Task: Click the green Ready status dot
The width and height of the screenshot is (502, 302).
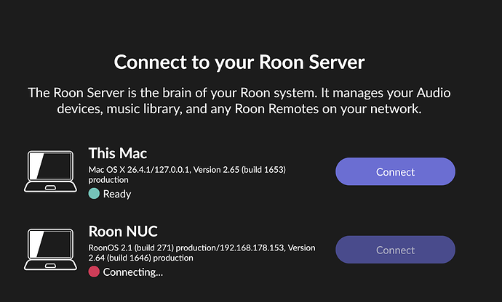Action: [x=94, y=194]
